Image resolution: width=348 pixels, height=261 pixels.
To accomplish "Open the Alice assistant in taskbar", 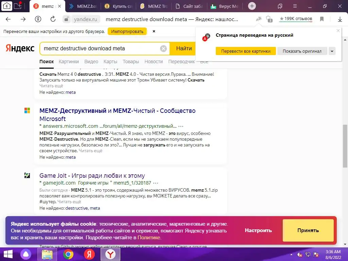I will point(26,254).
